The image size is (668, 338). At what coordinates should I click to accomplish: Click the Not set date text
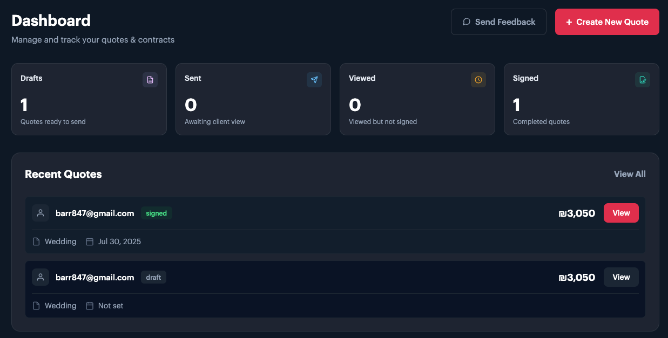111,306
